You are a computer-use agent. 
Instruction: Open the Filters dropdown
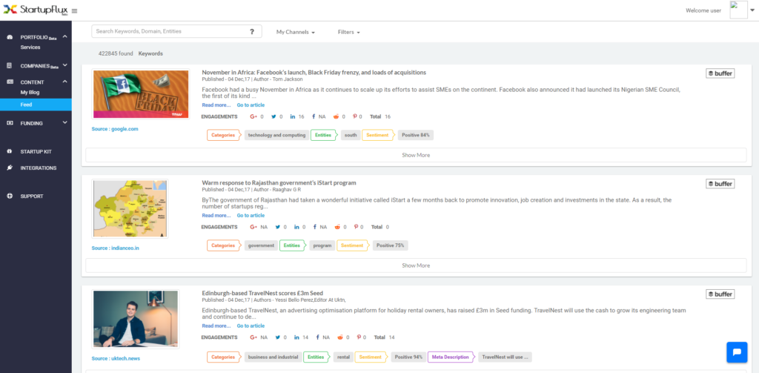349,32
